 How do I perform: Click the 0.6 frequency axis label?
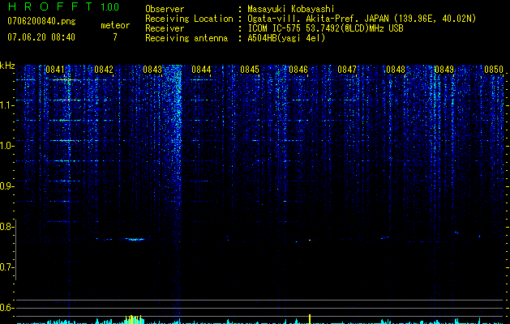coord(6,308)
